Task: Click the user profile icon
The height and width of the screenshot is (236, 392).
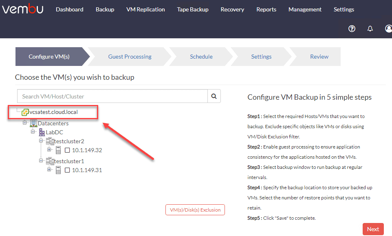Action: [388, 28]
